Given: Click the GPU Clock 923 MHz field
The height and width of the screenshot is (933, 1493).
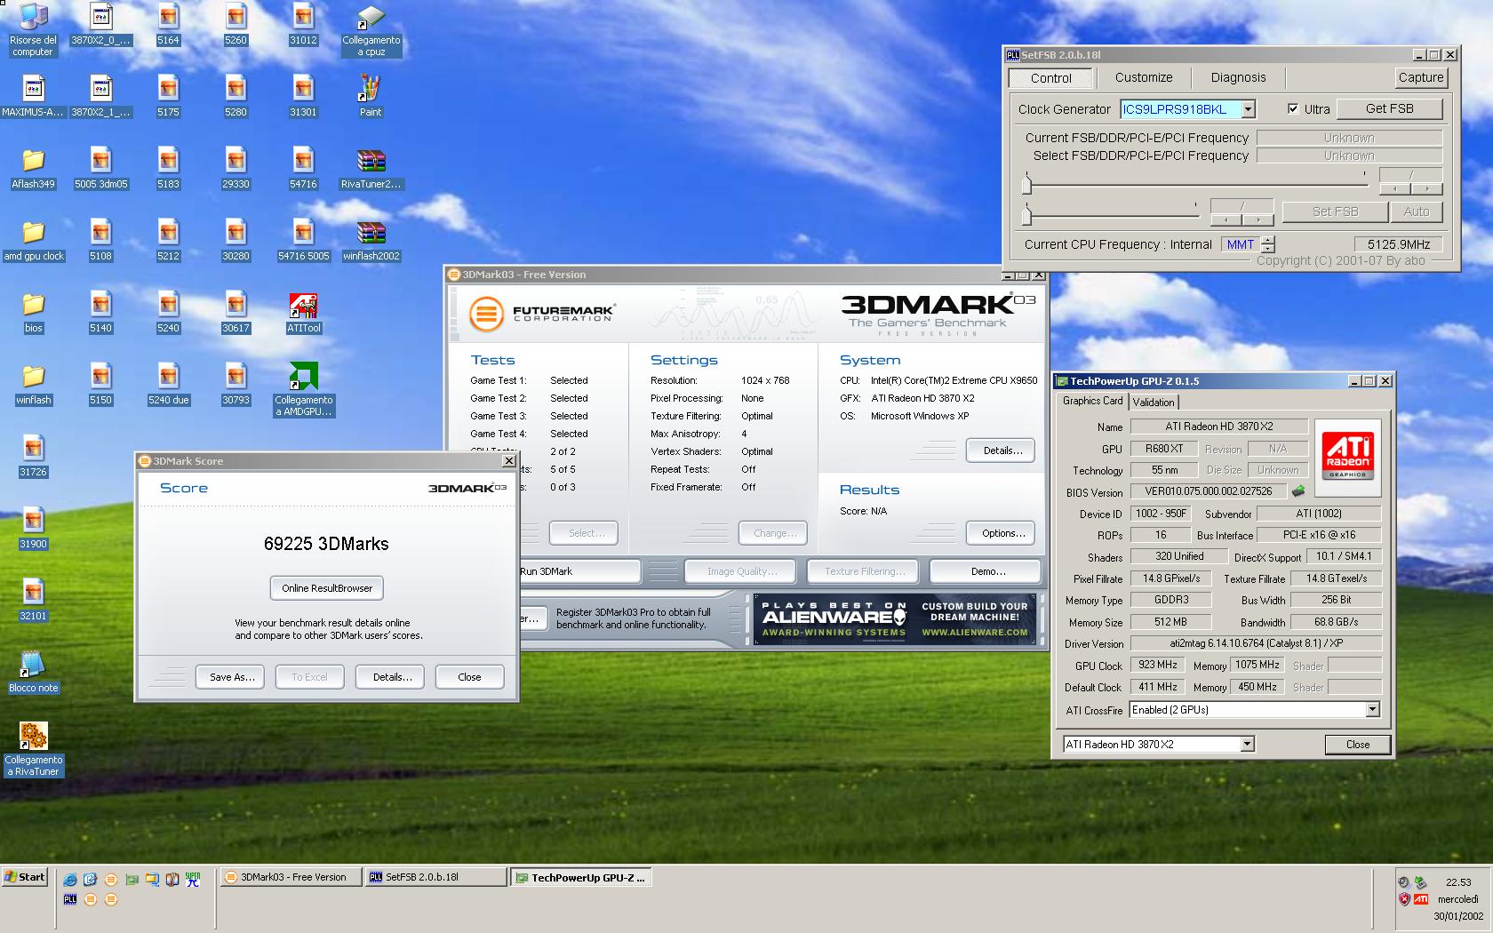Looking at the screenshot, I should coord(1157,665).
